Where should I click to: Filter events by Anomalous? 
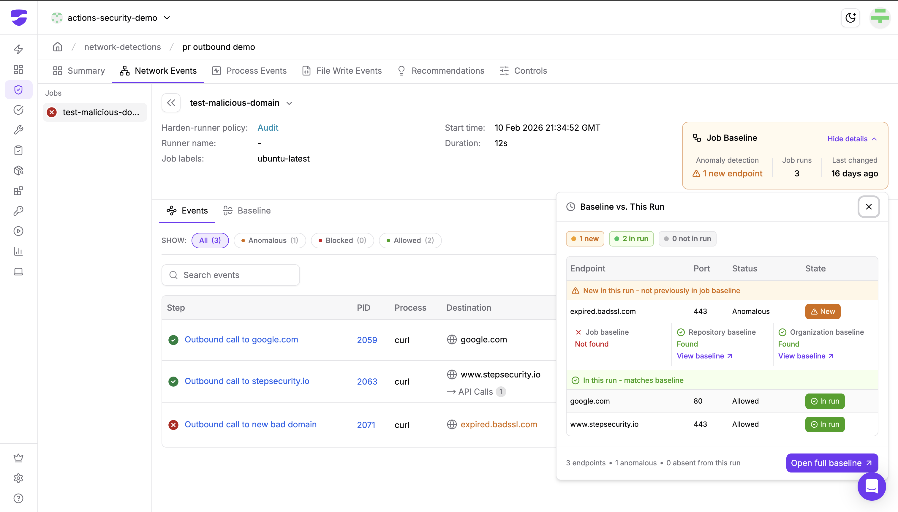pyautogui.click(x=269, y=241)
